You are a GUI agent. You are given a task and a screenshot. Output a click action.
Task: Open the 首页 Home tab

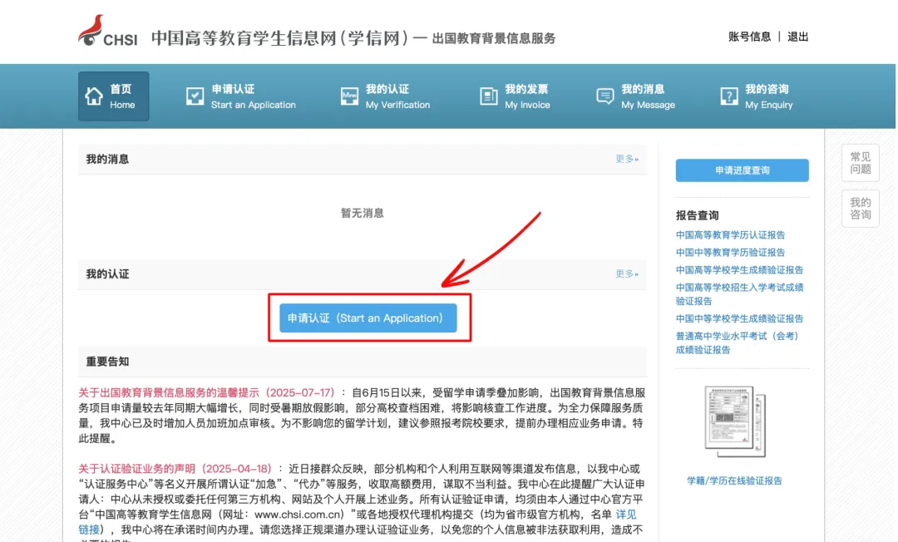point(113,96)
